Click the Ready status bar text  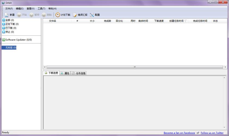tap(5, 132)
